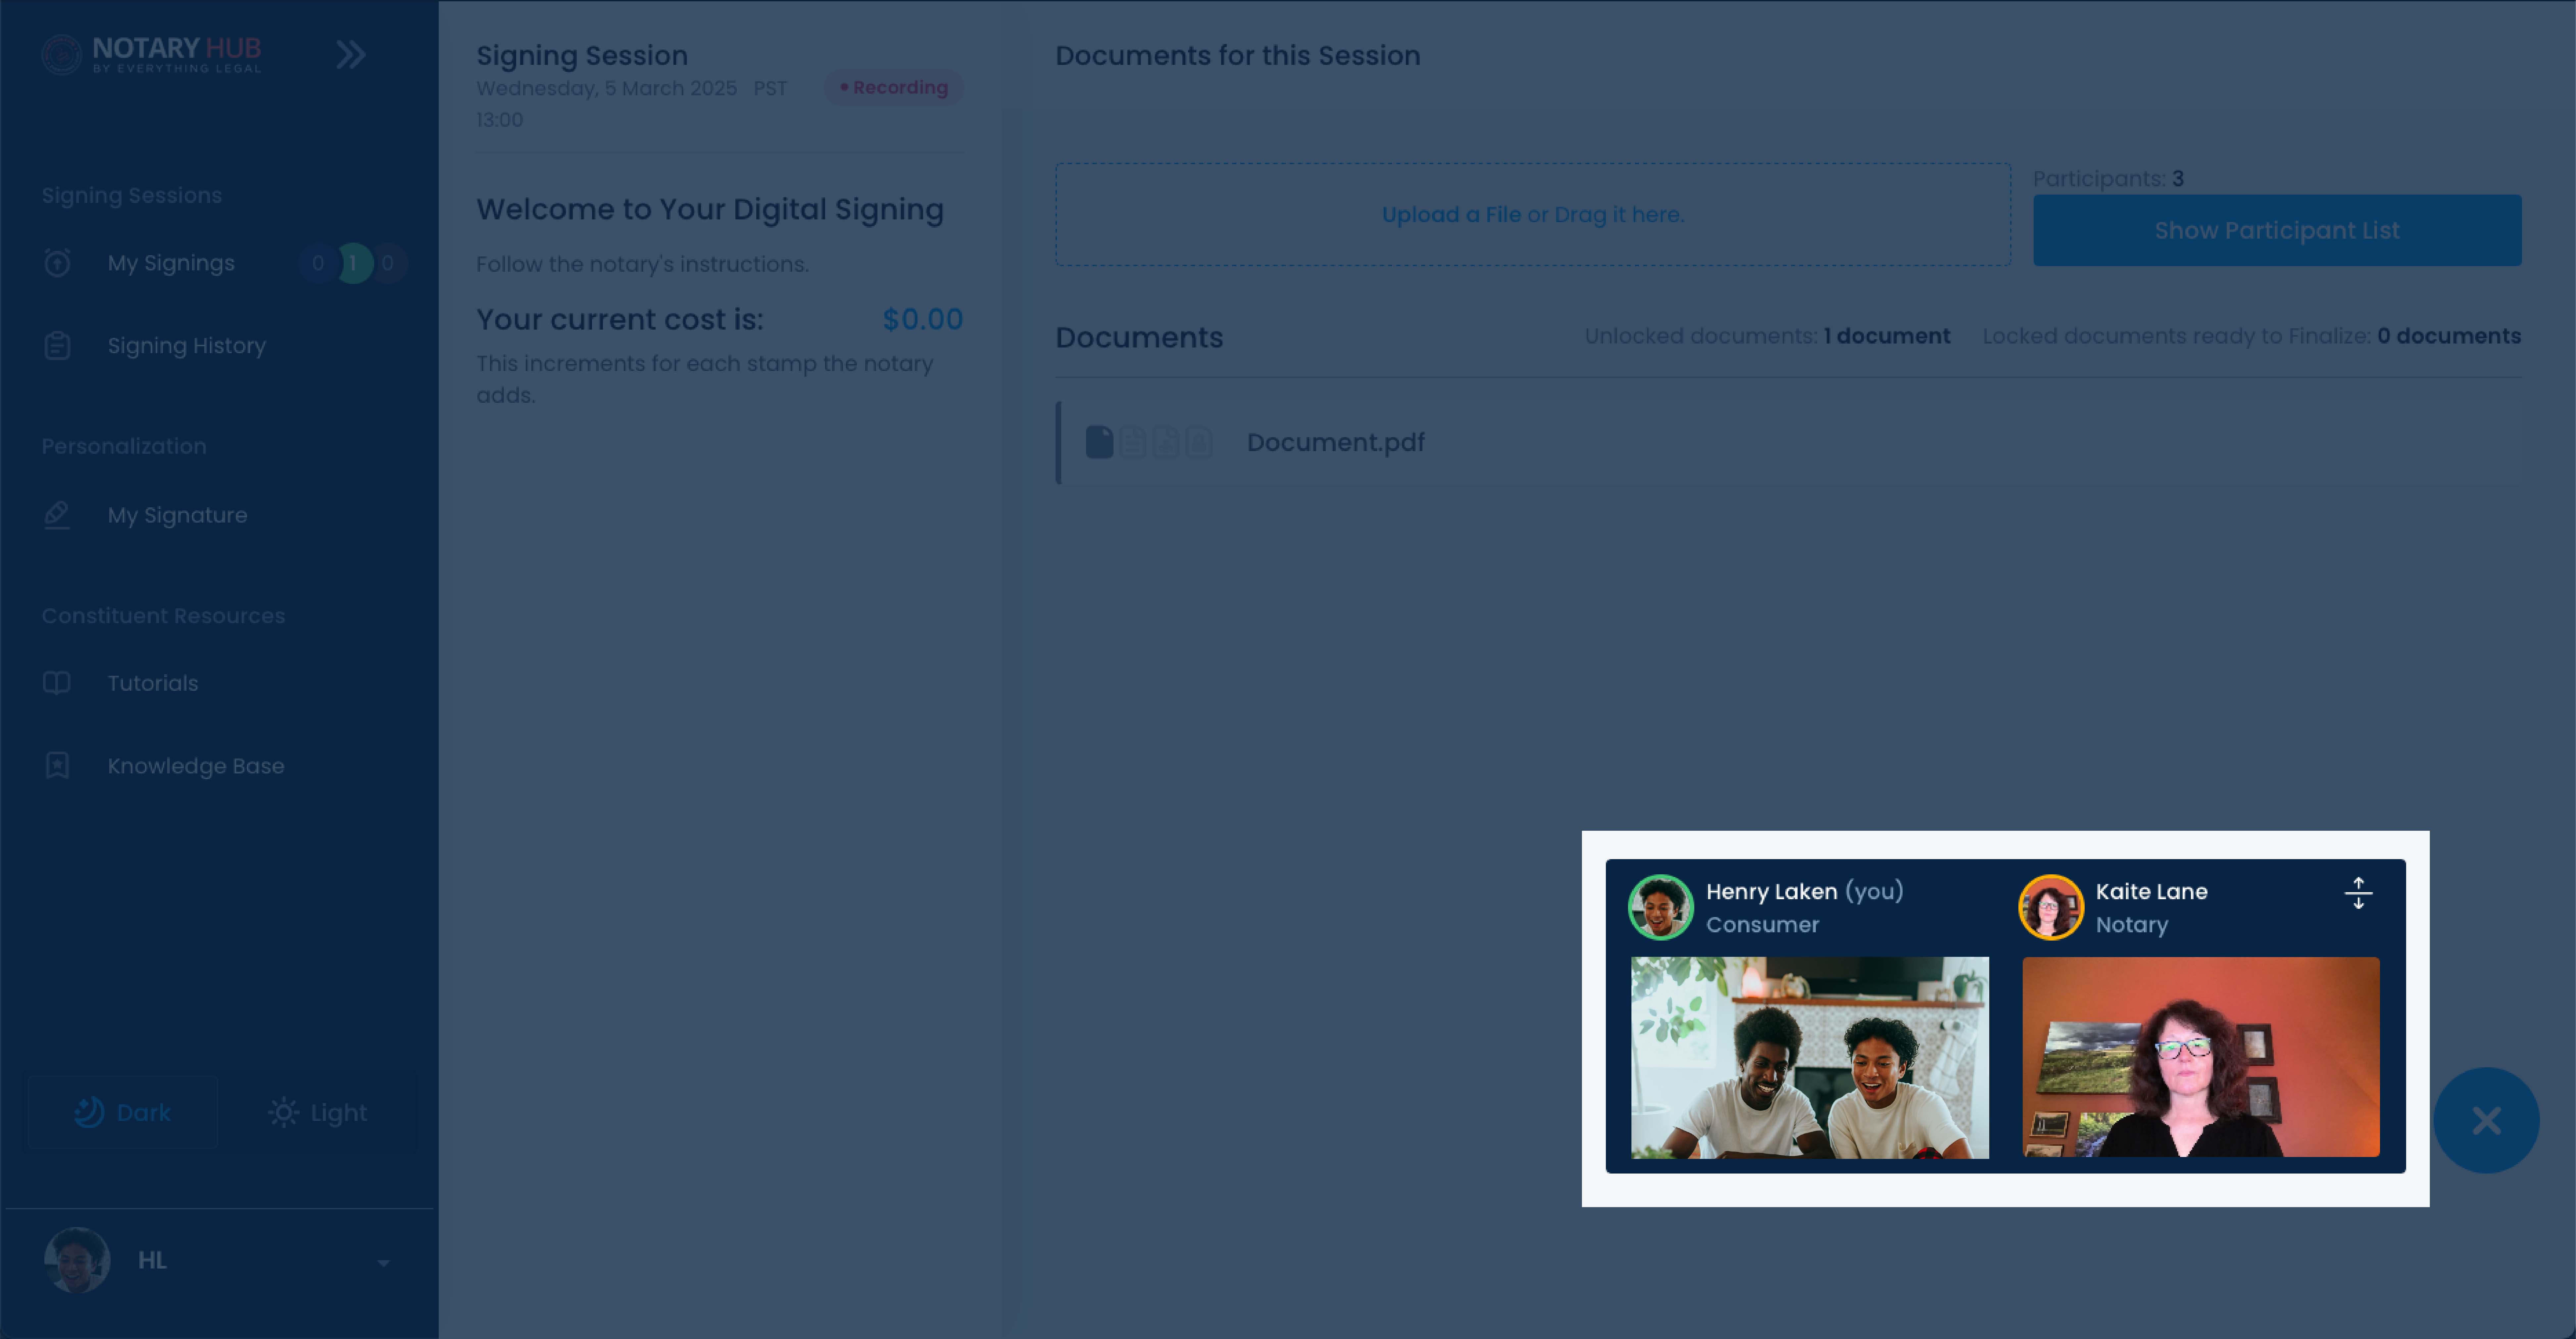This screenshot has width=2576, height=1339.
Task: Open Signing History in sidebar
Action: tap(187, 346)
